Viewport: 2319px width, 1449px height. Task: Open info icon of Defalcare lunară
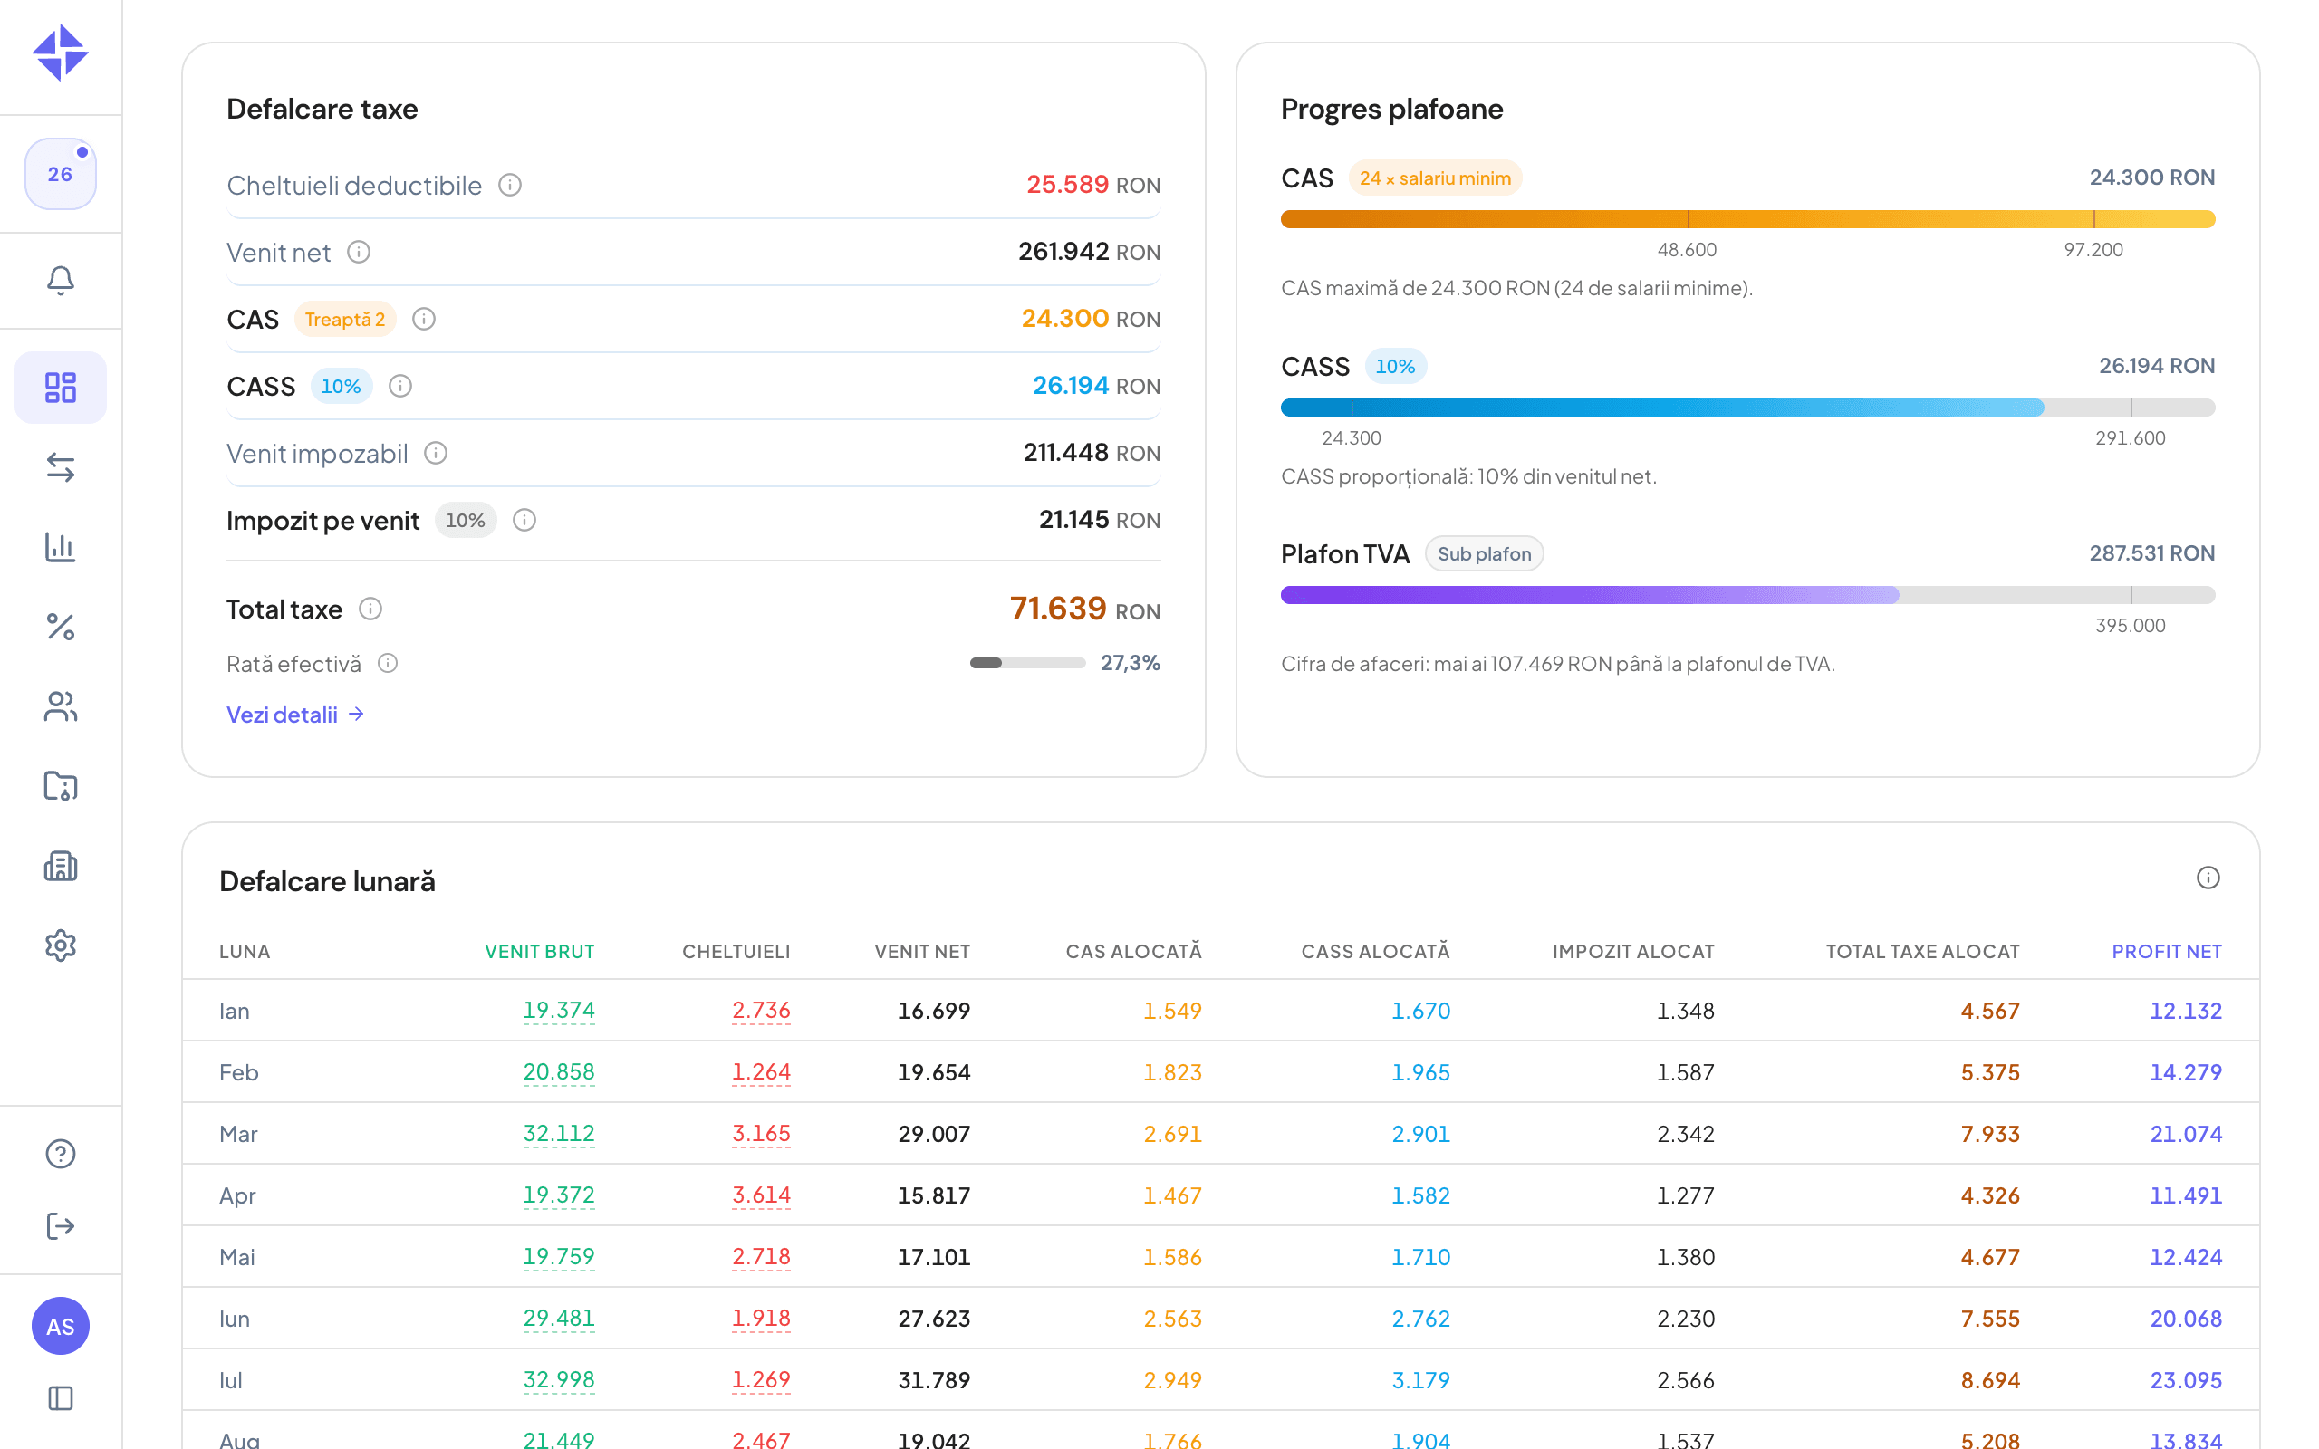click(x=2208, y=878)
